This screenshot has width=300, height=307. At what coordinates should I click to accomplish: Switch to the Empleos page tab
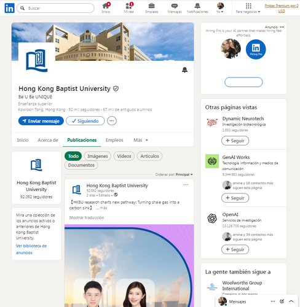point(114,140)
